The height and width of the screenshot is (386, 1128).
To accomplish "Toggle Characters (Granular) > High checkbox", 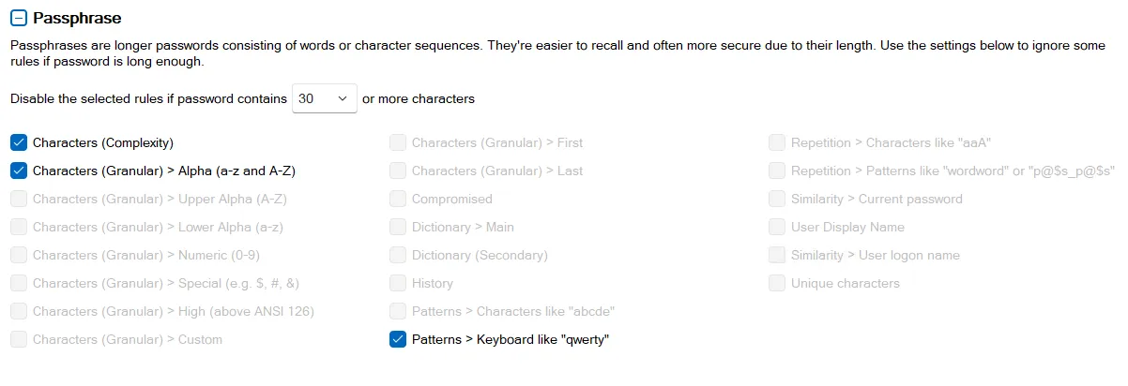I will [19, 311].
